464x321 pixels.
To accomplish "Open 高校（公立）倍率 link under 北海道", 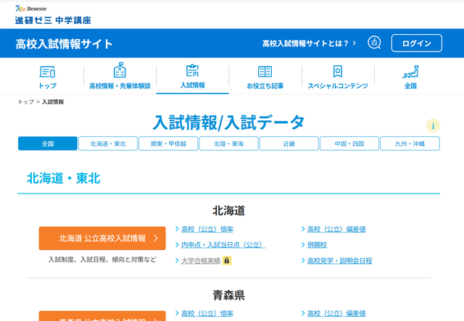I will click(207, 229).
